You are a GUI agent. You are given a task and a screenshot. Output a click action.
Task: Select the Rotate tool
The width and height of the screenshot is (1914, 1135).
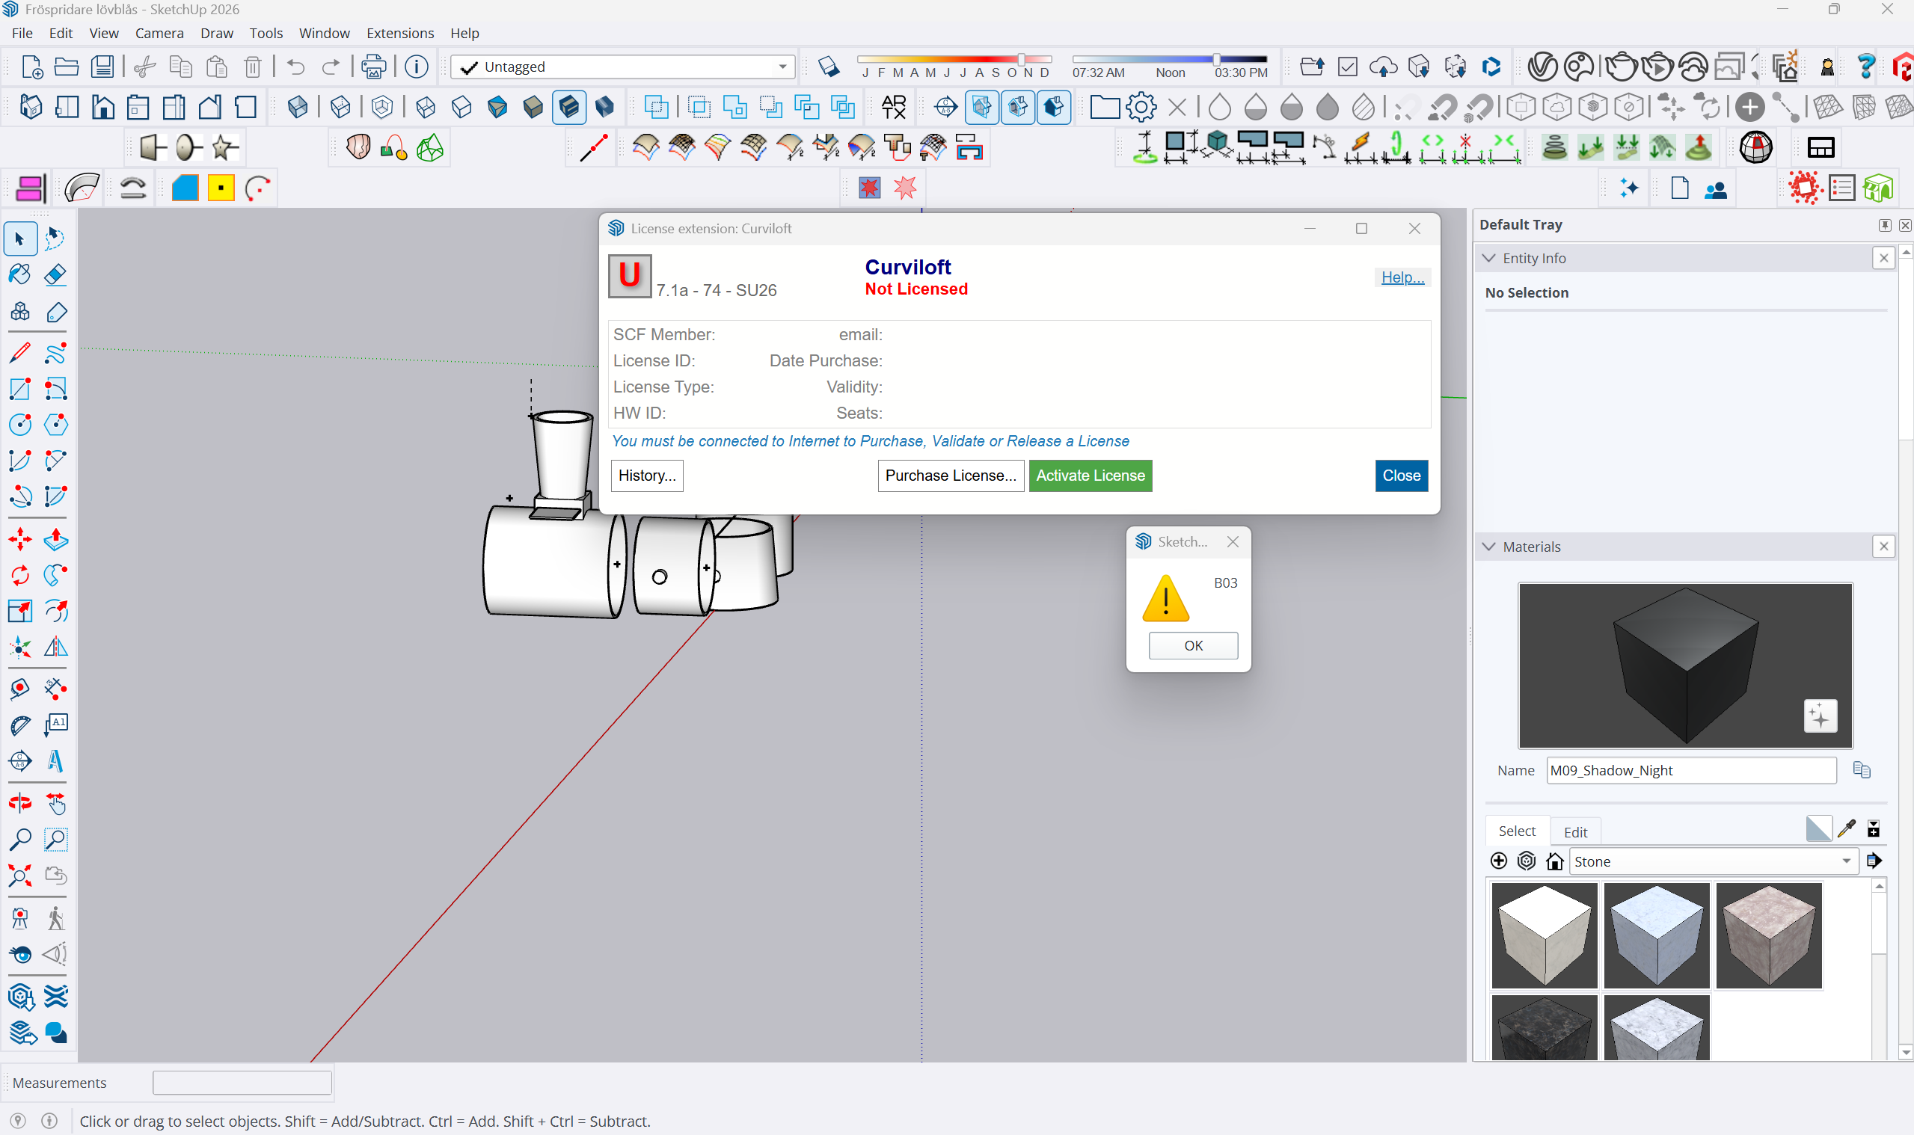click(x=20, y=575)
